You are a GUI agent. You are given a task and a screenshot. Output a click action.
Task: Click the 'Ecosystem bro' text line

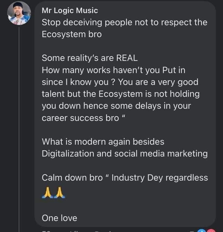[72, 34]
